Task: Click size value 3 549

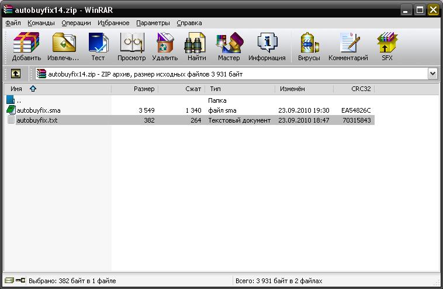Action: tap(147, 110)
